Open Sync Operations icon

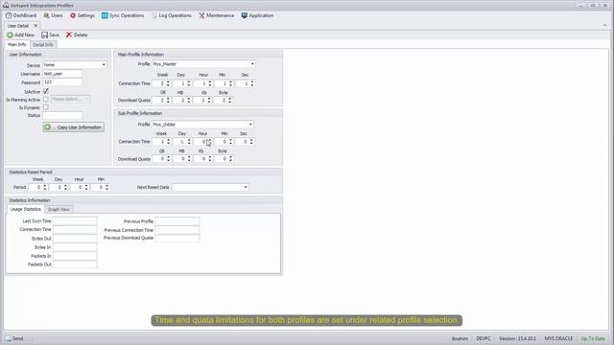pyautogui.click(x=105, y=15)
